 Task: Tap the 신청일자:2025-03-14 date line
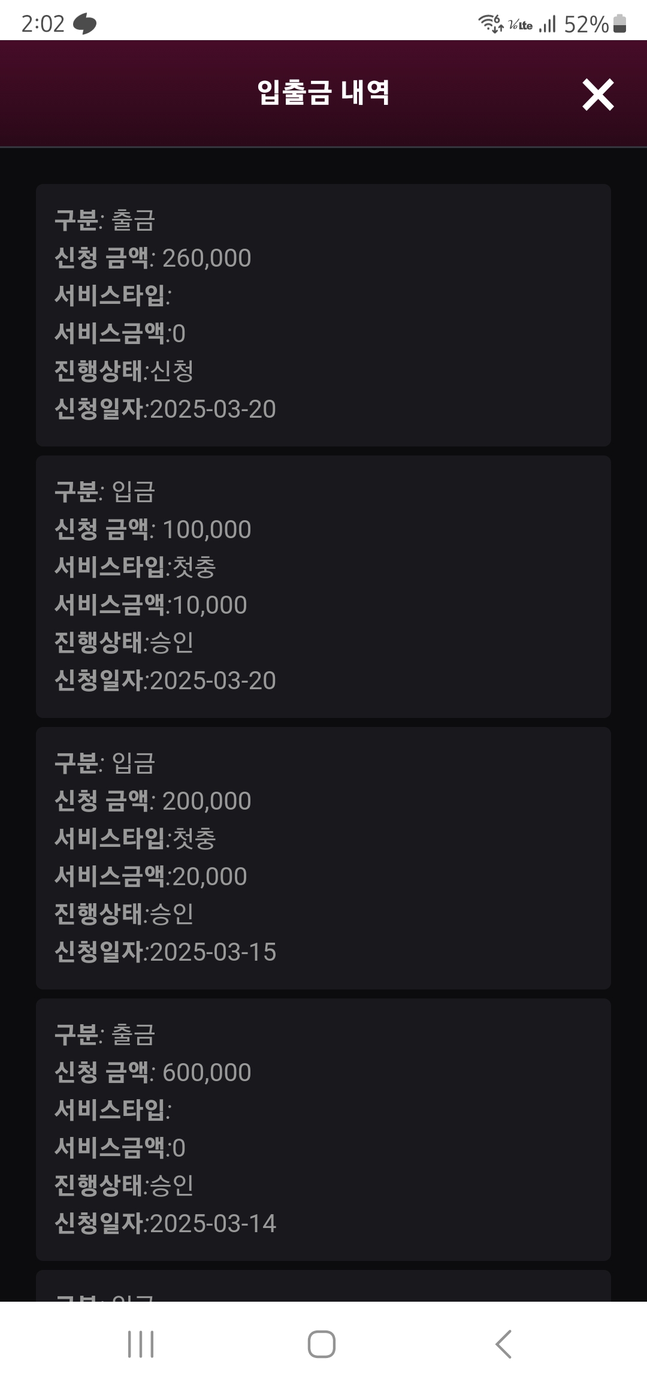(x=165, y=1224)
